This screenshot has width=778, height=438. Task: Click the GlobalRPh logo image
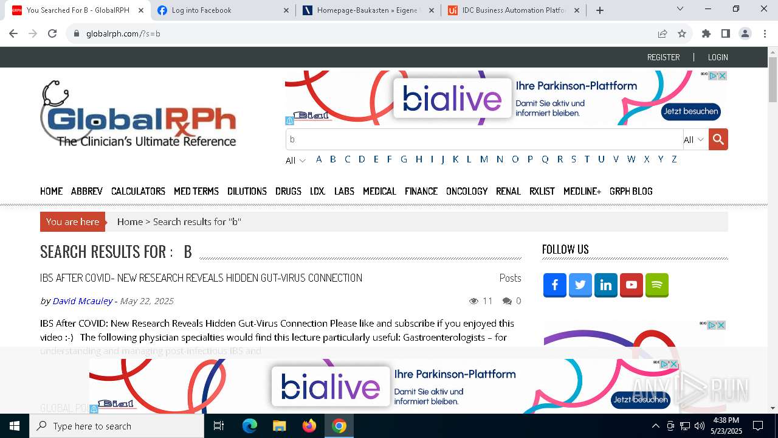(x=139, y=114)
